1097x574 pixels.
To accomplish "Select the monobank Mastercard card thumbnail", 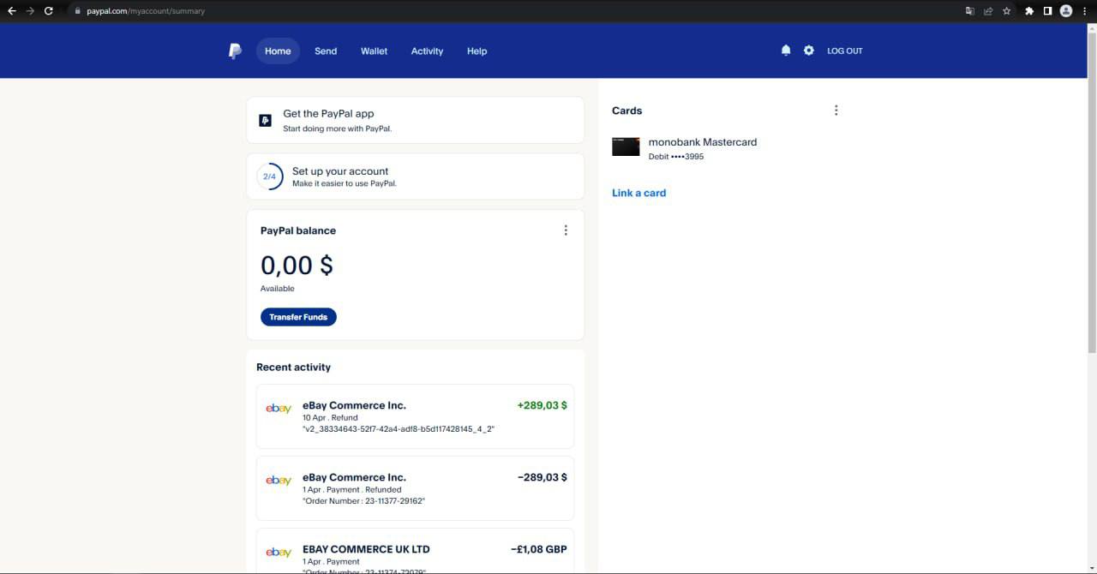I will pyautogui.click(x=626, y=147).
